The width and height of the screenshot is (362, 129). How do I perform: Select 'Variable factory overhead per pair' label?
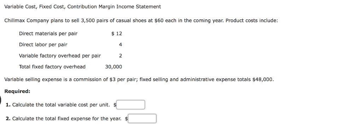60,56
